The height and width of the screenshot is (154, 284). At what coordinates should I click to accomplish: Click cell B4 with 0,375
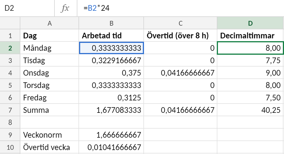[x=112, y=73]
